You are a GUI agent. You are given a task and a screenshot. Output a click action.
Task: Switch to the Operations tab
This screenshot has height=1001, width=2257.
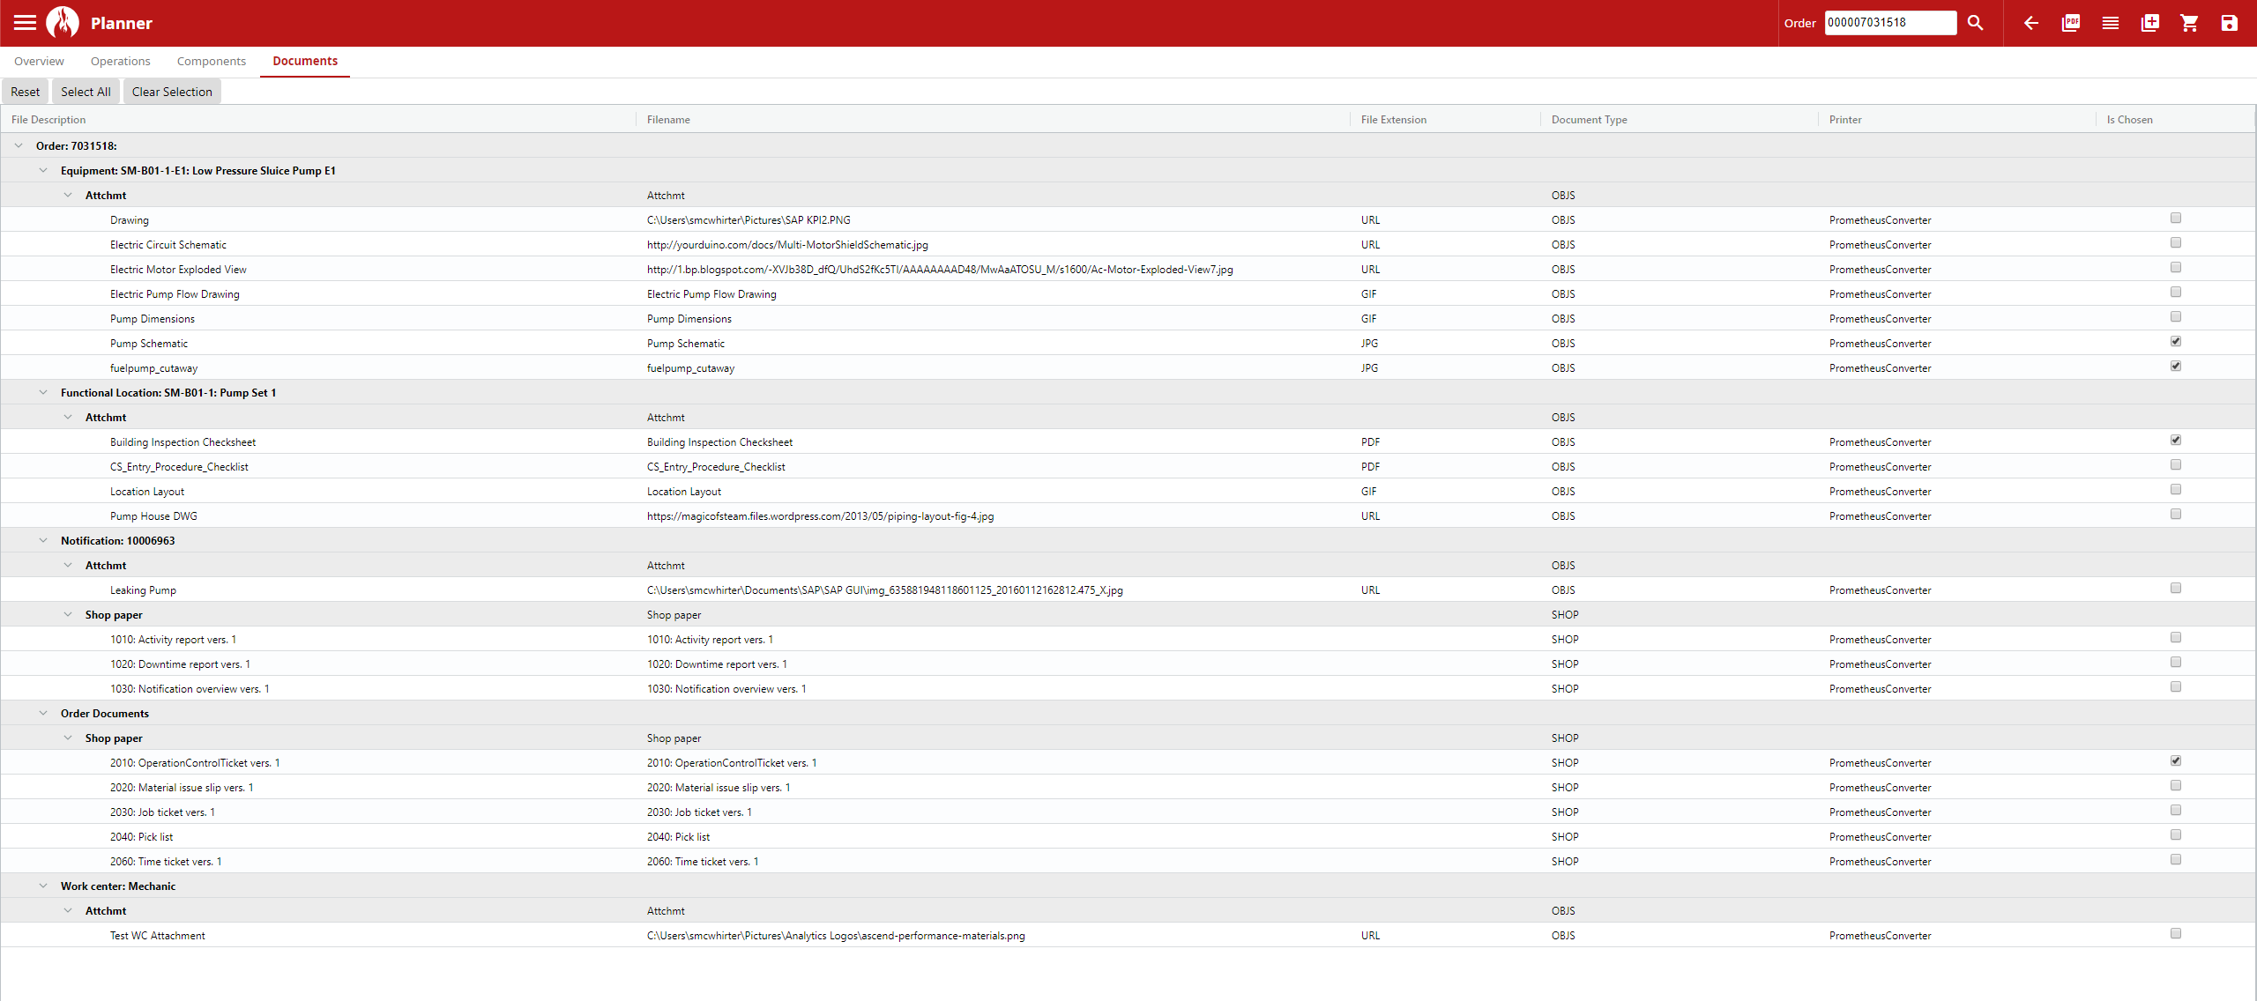[120, 61]
